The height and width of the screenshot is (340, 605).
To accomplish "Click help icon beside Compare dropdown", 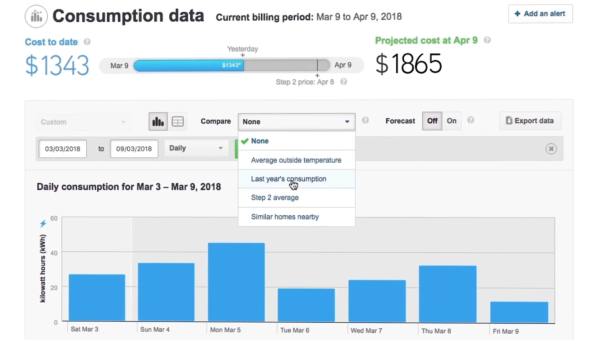I will pos(365,120).
